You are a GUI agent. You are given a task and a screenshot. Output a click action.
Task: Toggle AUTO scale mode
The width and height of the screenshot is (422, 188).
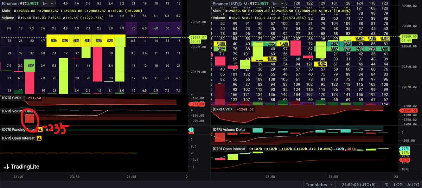pyautogui.click(x=413, y=184)
